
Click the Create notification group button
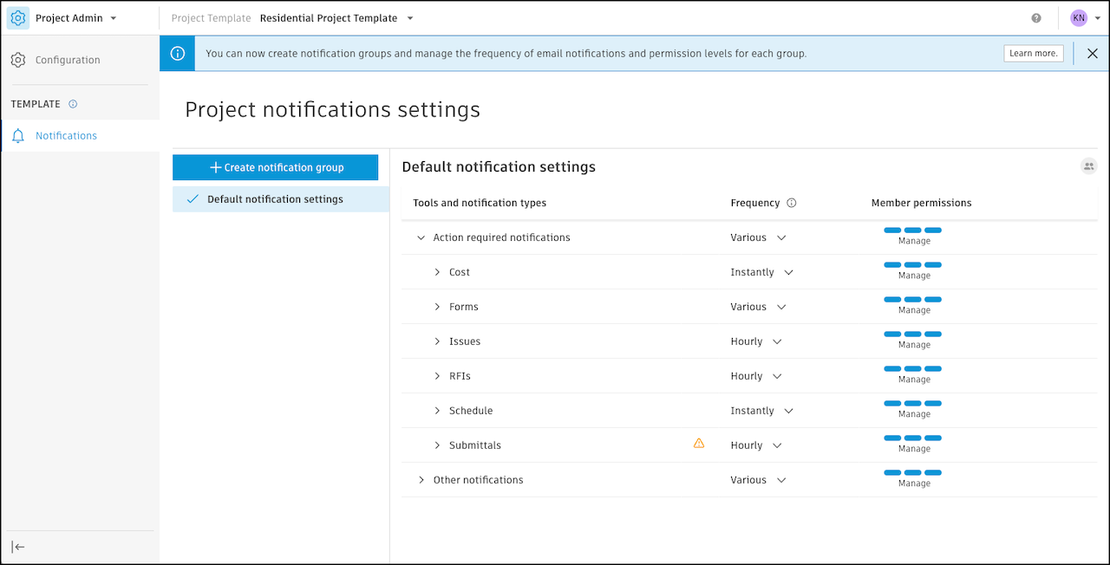pyautogui.click(x=276, y=166)
